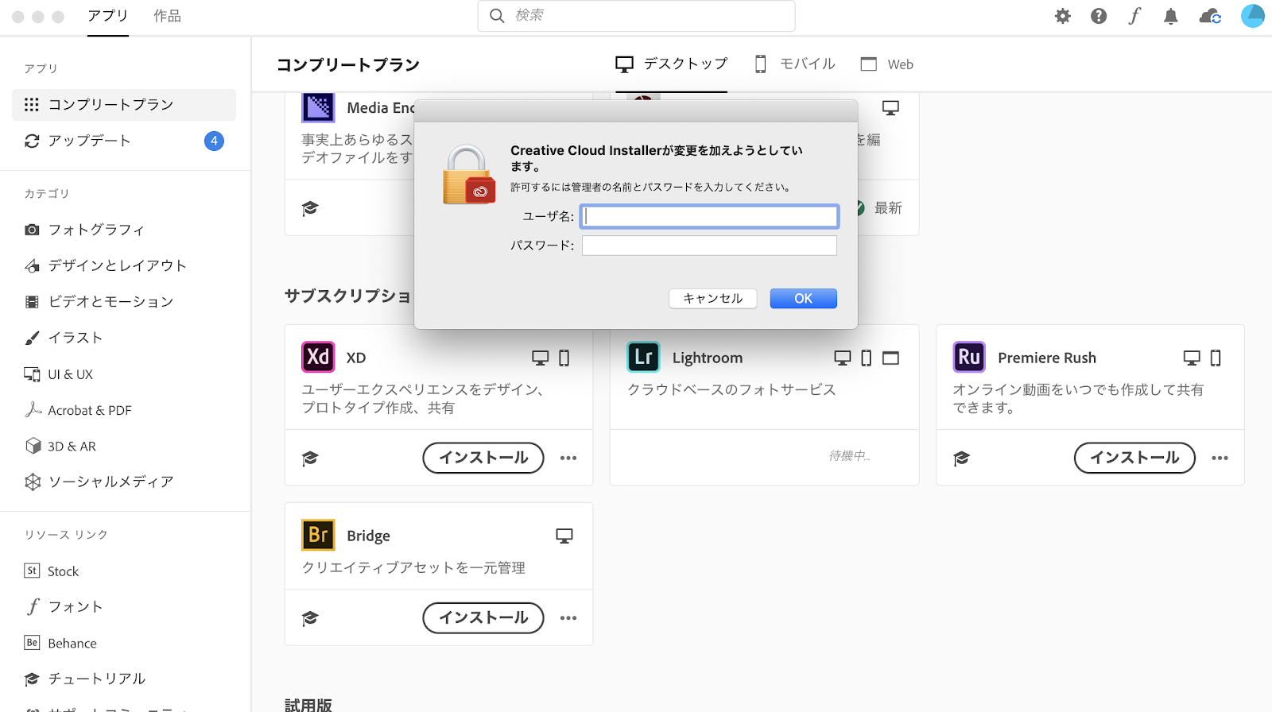Click the film icon beside ビデオとモーション
The height and width of the screenshot is (712, 1272).
point(32,302)
